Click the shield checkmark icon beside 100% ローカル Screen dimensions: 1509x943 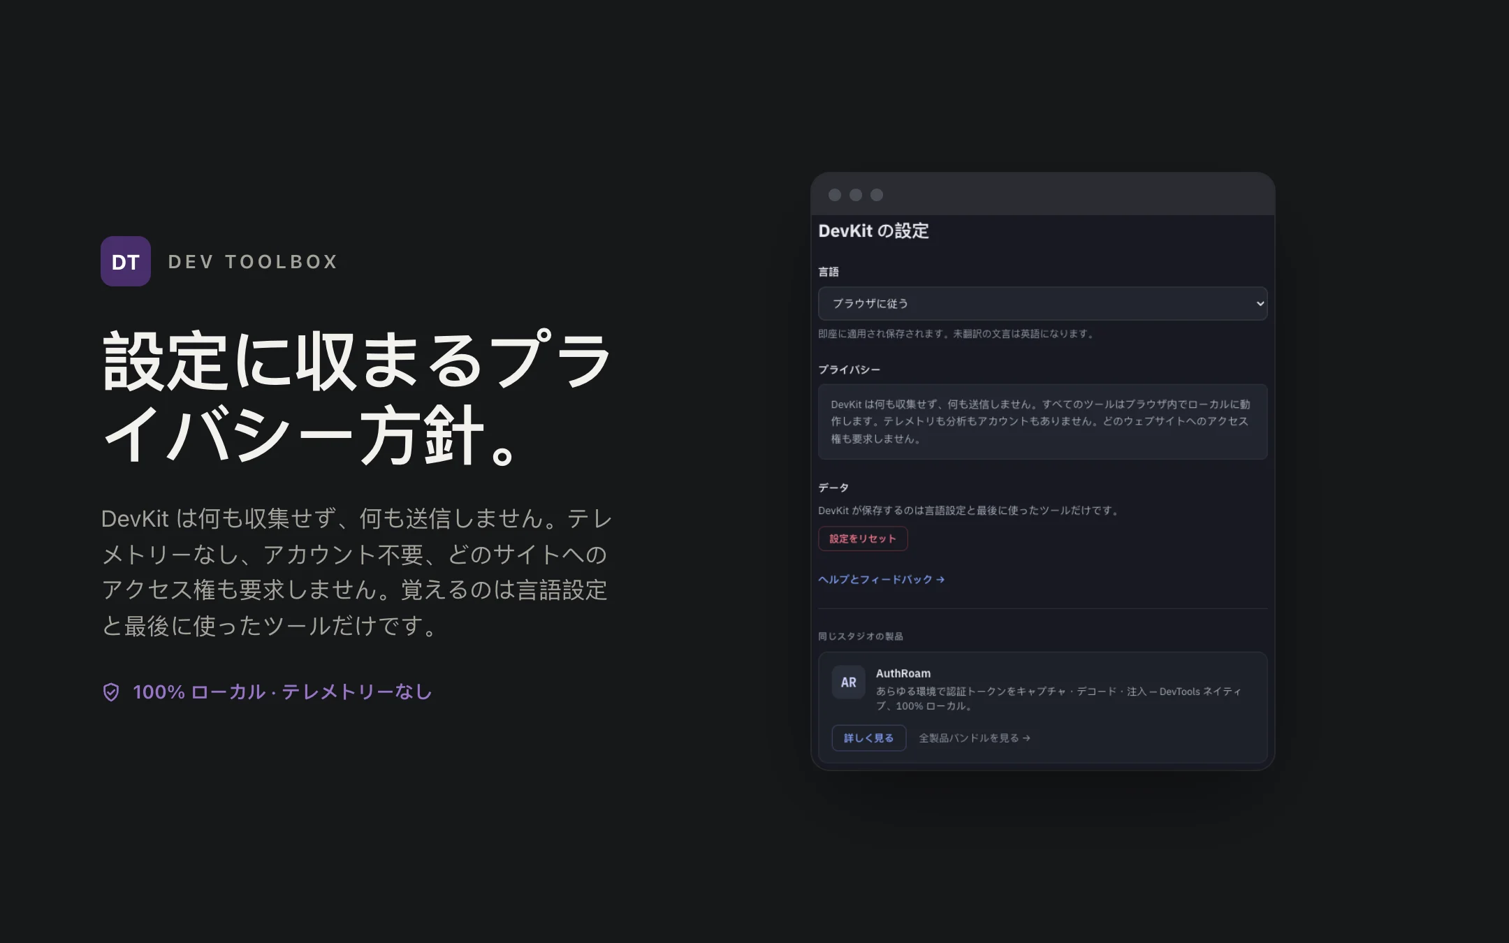pyautogui.click(x=111, y=692)
